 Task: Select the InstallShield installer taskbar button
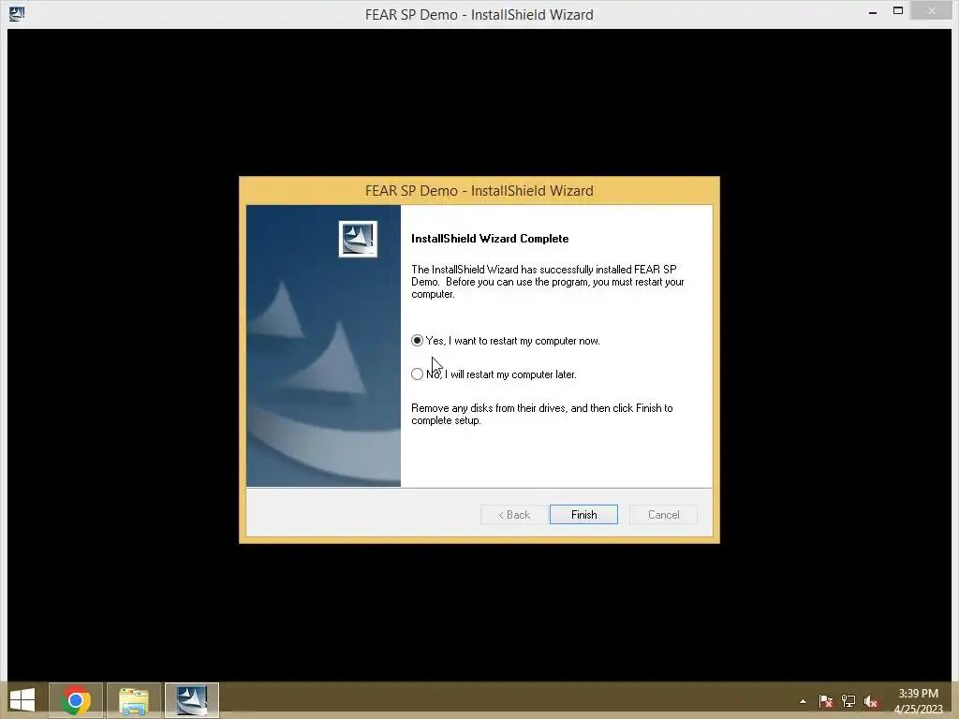[x=191, y=700]
